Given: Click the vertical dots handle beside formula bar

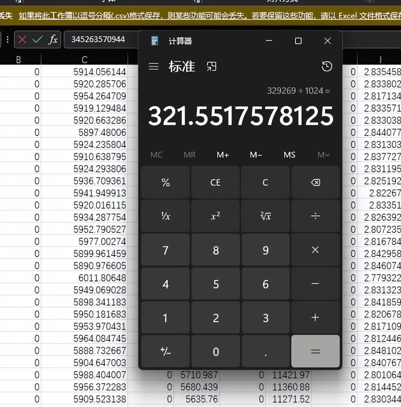Looking at the screenshot, I should point(8,40).
